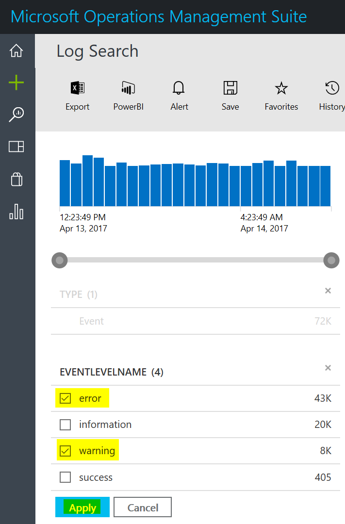Open the dashboard view icon in sidebar
The width and height of the screenshot is (345, 524).
pos(16,147)
